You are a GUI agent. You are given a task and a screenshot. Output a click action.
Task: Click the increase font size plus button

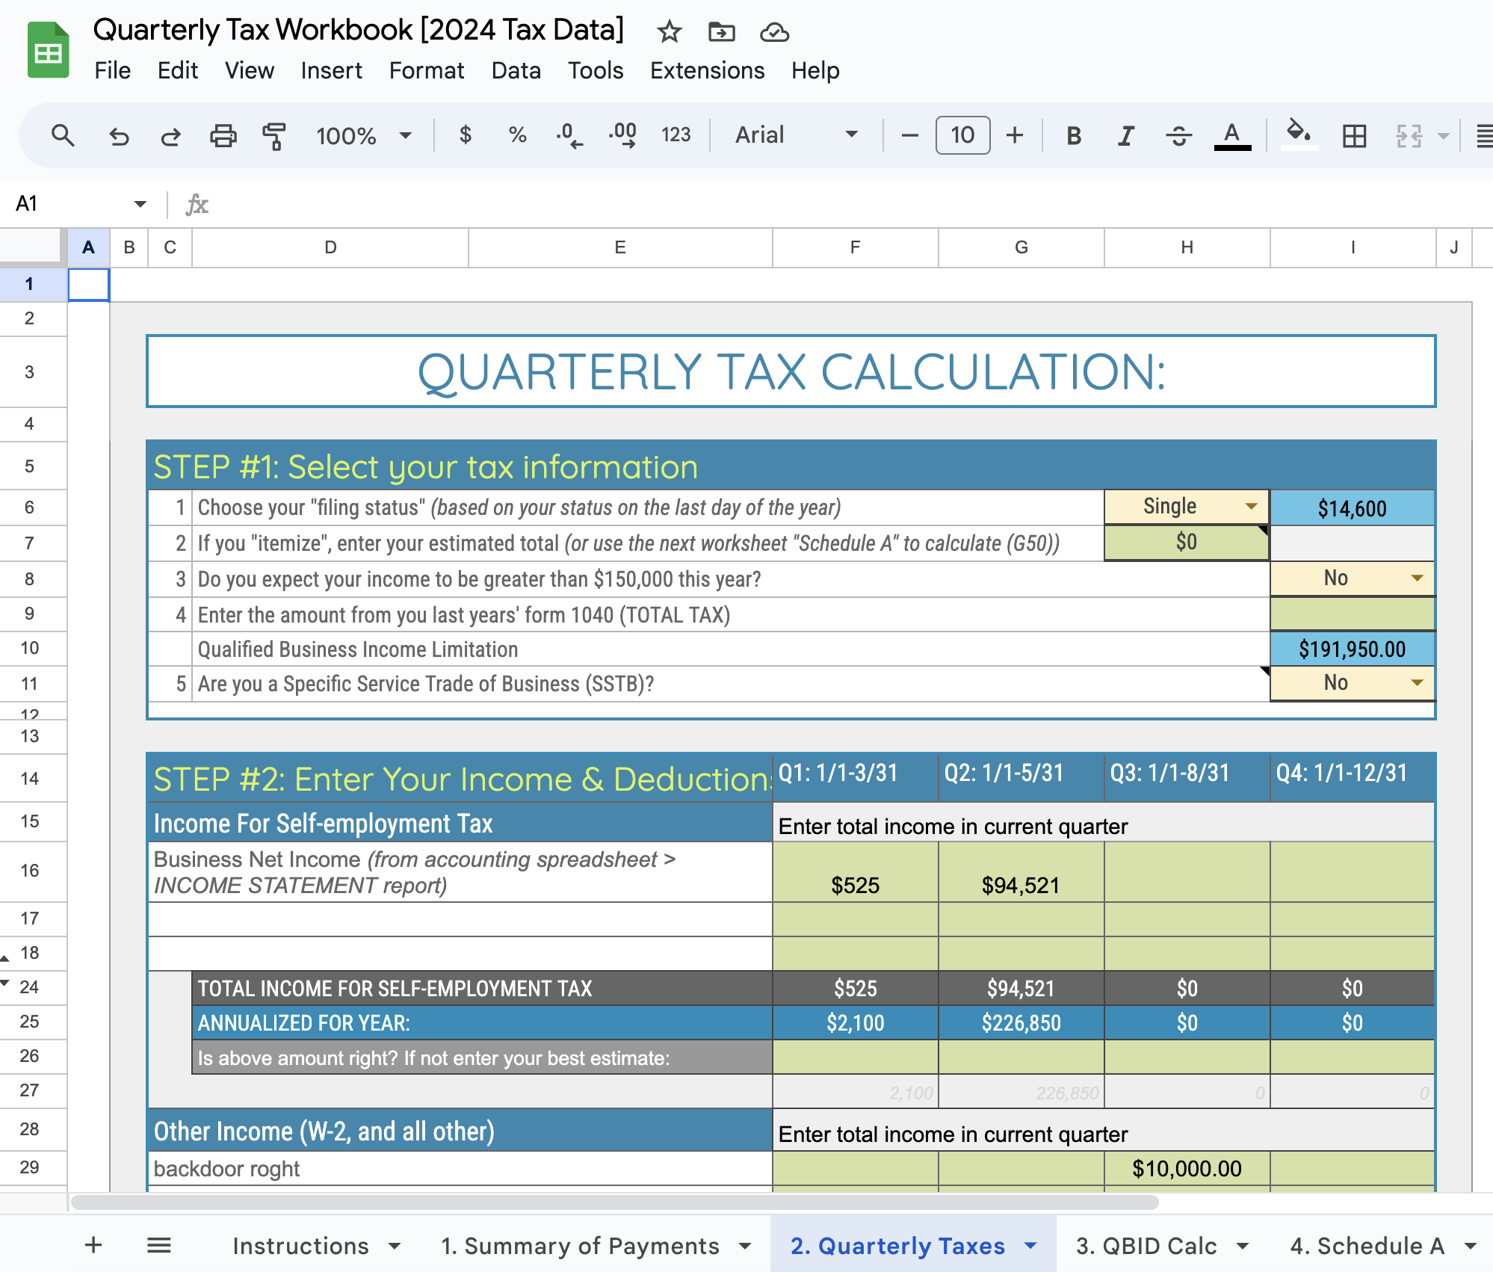(x=1015, y=135)
